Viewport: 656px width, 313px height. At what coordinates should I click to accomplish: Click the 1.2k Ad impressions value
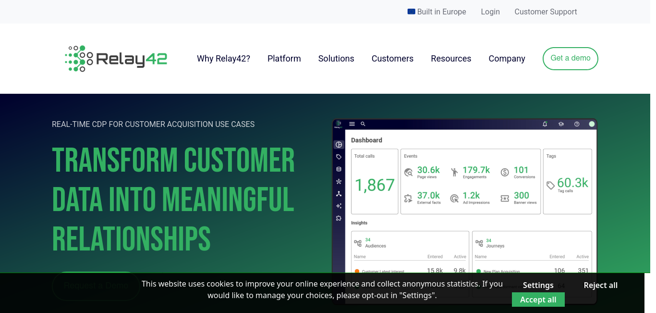471,195
